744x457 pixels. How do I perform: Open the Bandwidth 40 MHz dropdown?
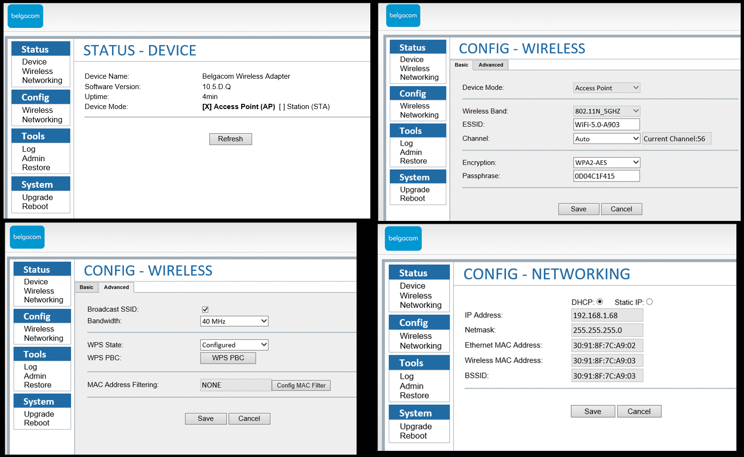tap(234, 321)
